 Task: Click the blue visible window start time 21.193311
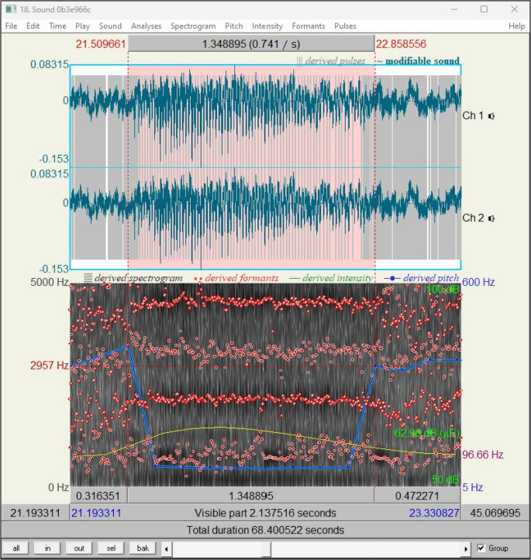[x=96, y=513]
